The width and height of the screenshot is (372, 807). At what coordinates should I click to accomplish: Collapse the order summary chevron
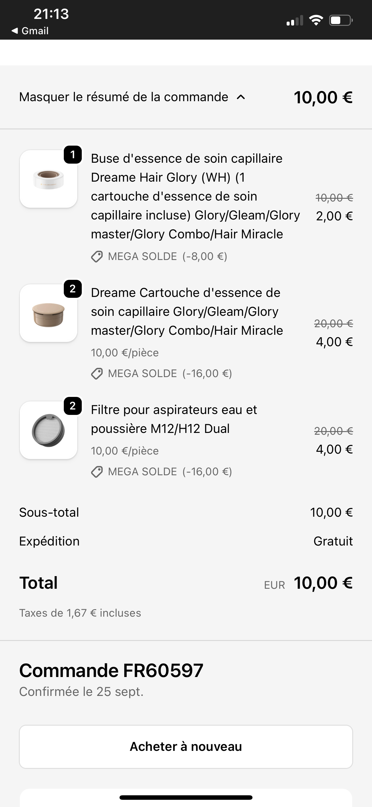point(241,97)
